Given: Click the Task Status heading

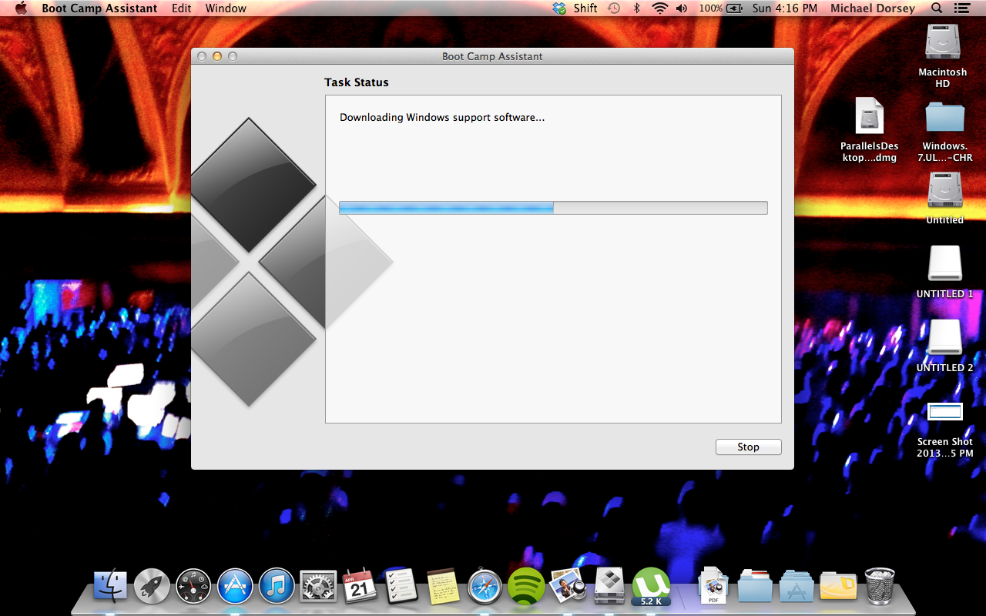Looking at the screenshot, I should [357, 82].
